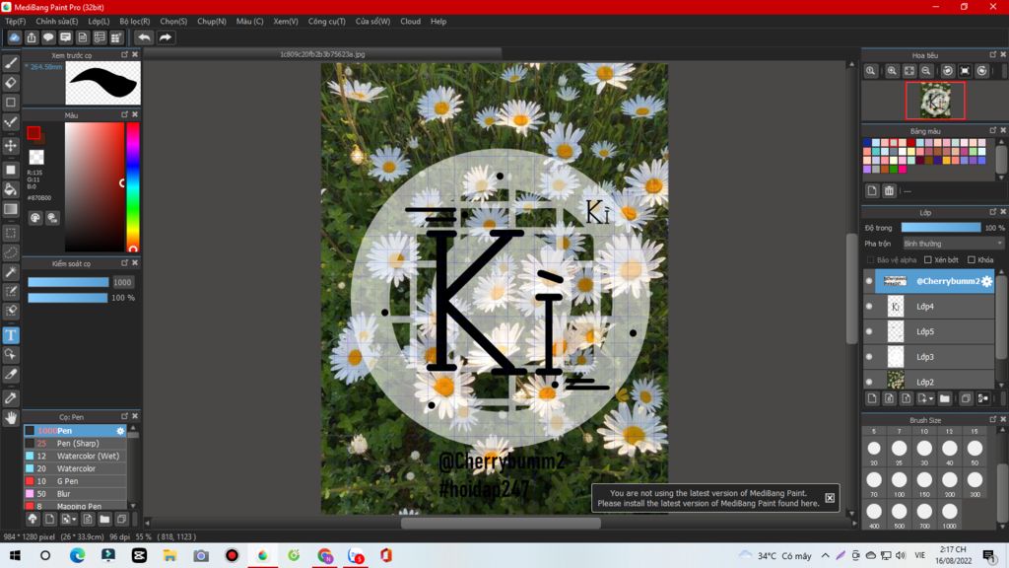Screen dimensions: 1009x568
Task: Create new layer folder
Action: 945,398
